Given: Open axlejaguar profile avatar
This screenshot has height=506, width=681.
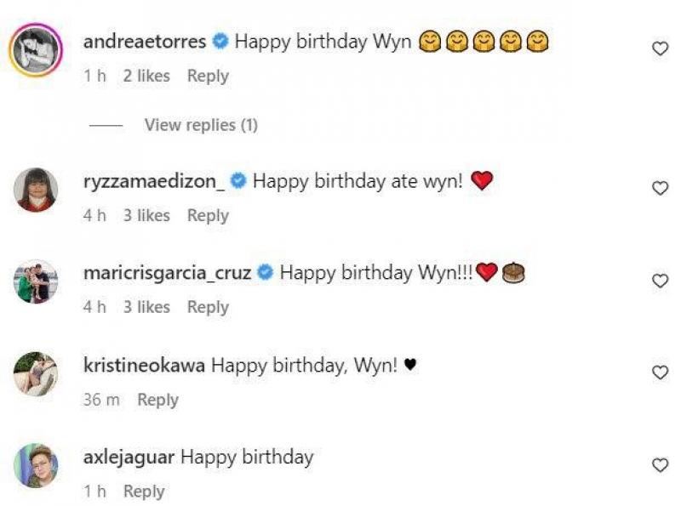Looking at the screenshot, I should (36, 466).
